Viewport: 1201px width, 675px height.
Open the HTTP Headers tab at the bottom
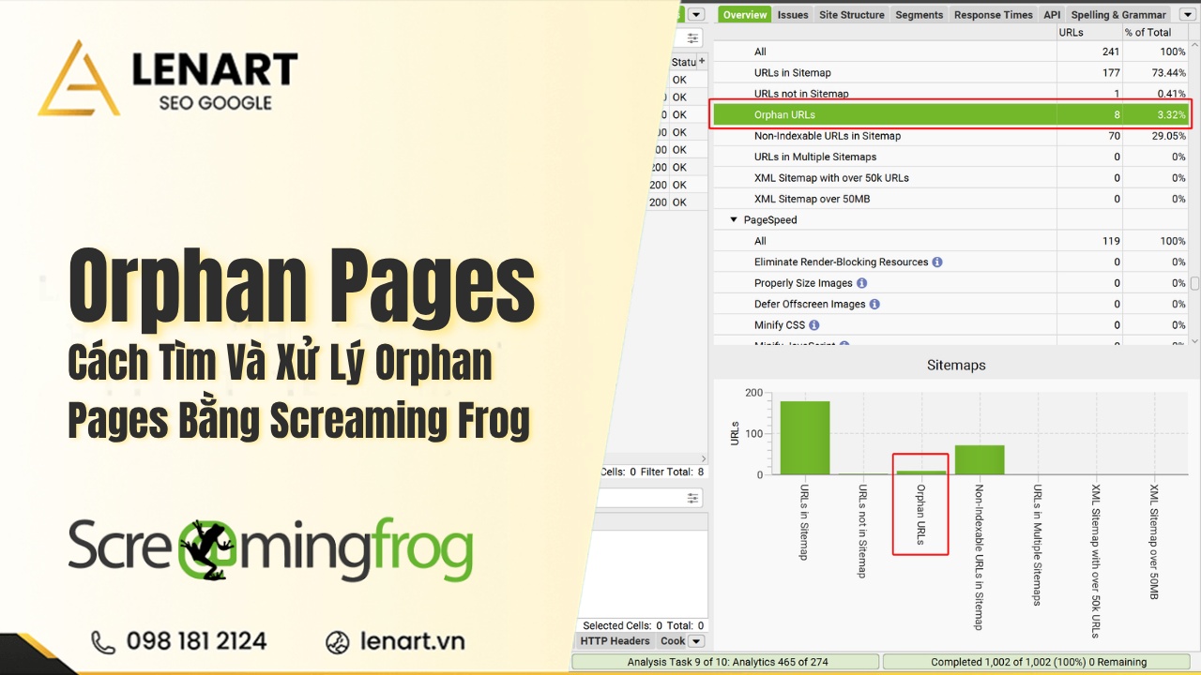(614, 640)
